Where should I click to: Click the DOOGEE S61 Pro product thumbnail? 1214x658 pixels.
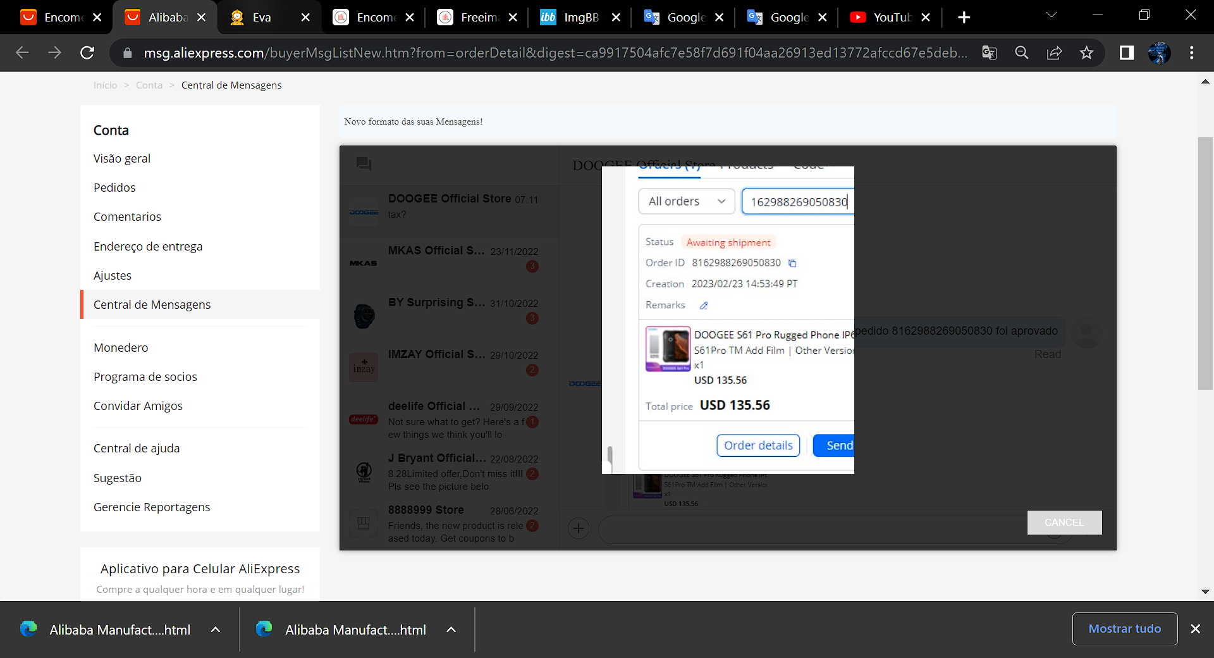(668, 349)
